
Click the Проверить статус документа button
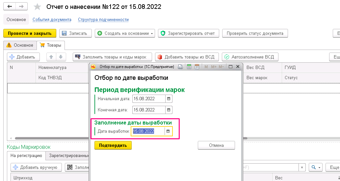coord(255,34)
